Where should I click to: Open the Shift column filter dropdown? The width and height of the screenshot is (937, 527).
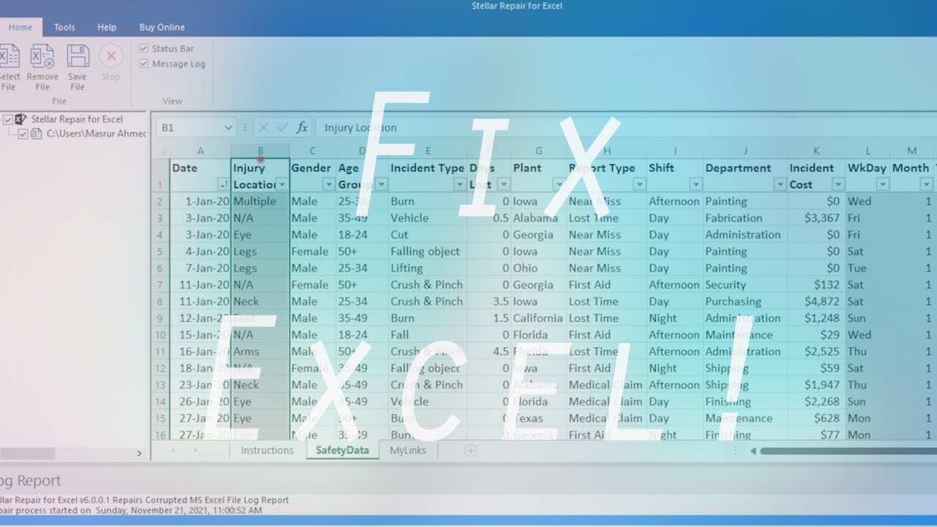[x=696, y=184]
